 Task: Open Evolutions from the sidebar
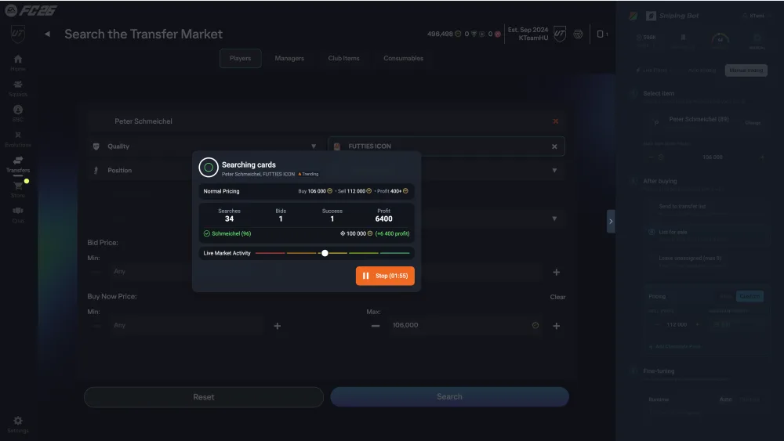point(18,139)
